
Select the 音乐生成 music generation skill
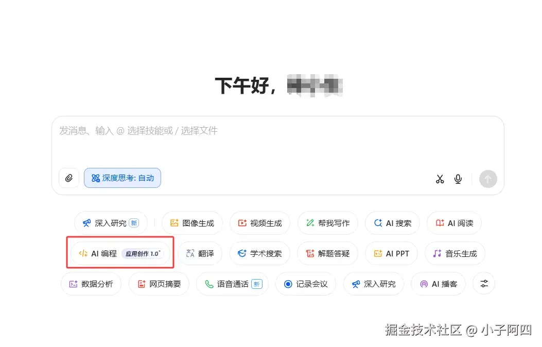click(x=455, y=253)
